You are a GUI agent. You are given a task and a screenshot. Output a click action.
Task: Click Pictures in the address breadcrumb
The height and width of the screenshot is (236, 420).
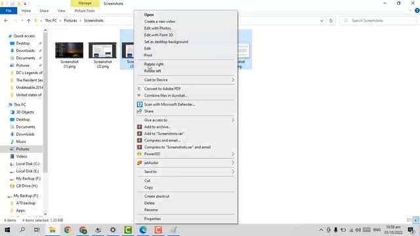click(70, 20)
